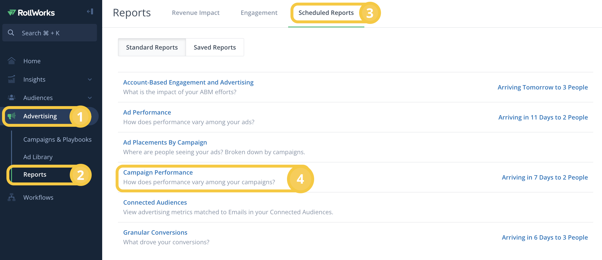Click 'What drove your conversions?' description
Screen dimensions: 602x260
tap(166, 242)
